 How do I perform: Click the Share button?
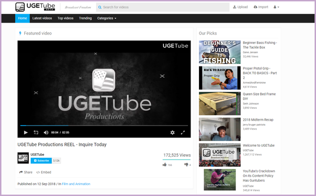tap(26, 172)
